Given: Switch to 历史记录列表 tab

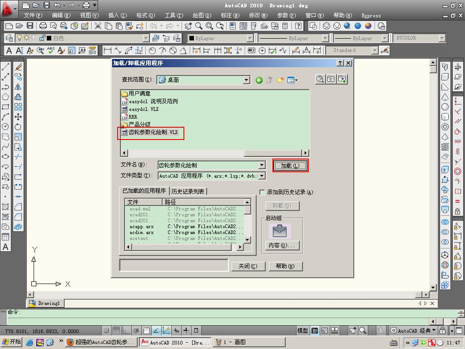Looking at the screenshot, I should (188, 191).
